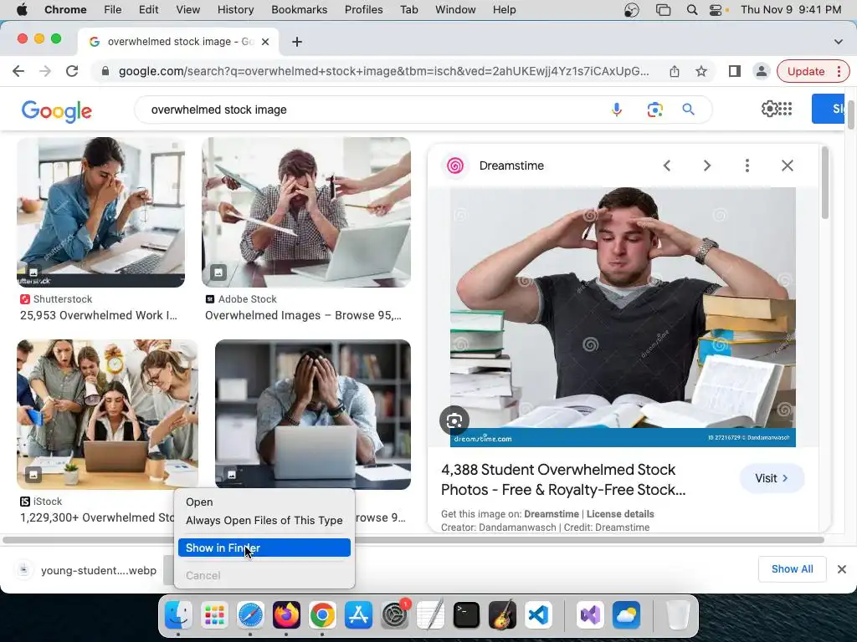Open the File menu
The height and width of the screenshot is (642, 857).
coord(113,10)
